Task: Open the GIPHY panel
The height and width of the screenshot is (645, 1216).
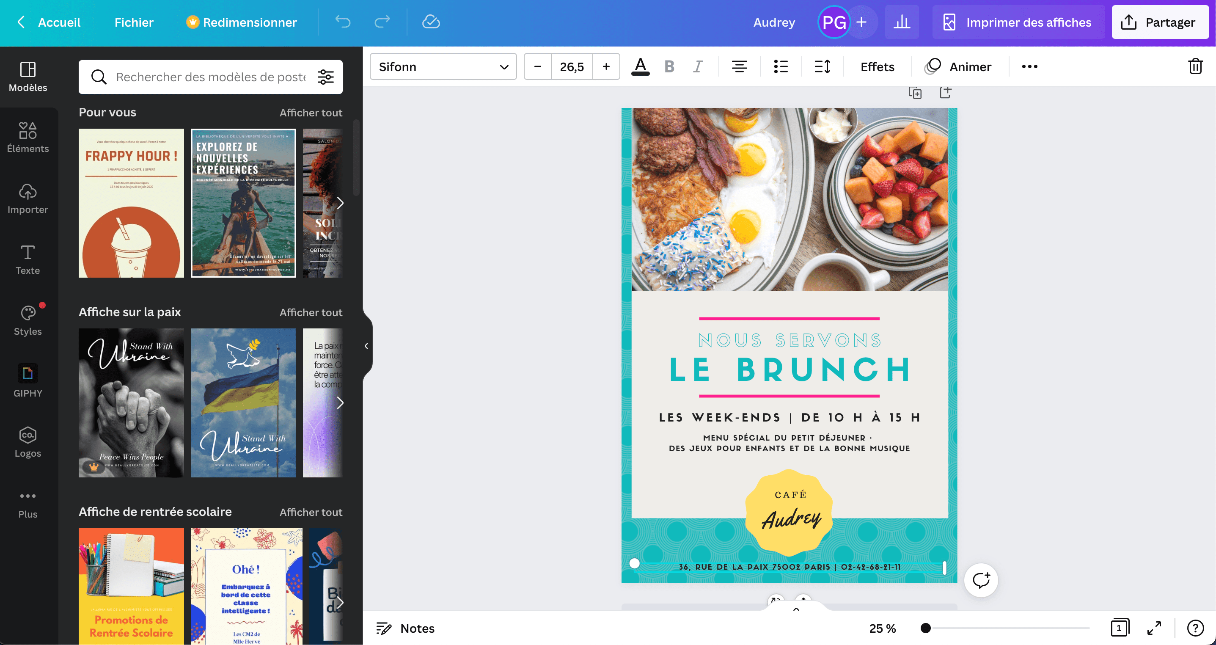Action: point(28,380)
